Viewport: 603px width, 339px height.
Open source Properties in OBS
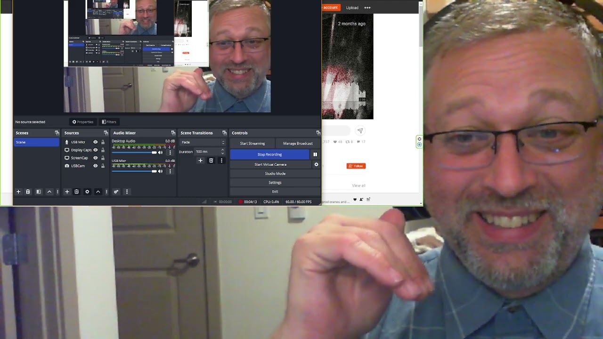(83, 122)
